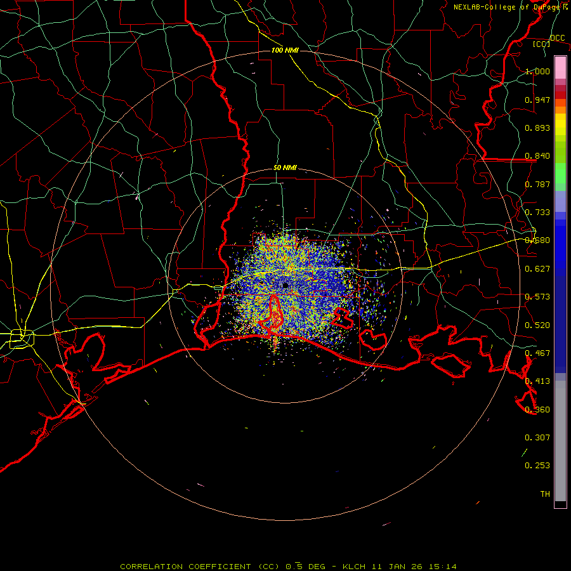Select the 0.360 value on the color scale
The height and width of the screenshot is (571, 571).
click(537, 410)
